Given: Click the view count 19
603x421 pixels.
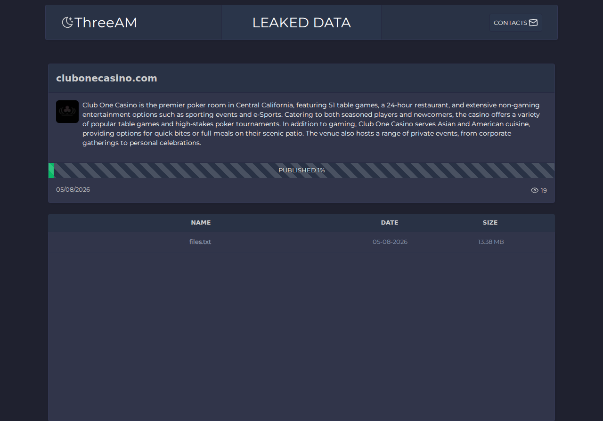Looking at the screenshot, I should tap(544, 190).
